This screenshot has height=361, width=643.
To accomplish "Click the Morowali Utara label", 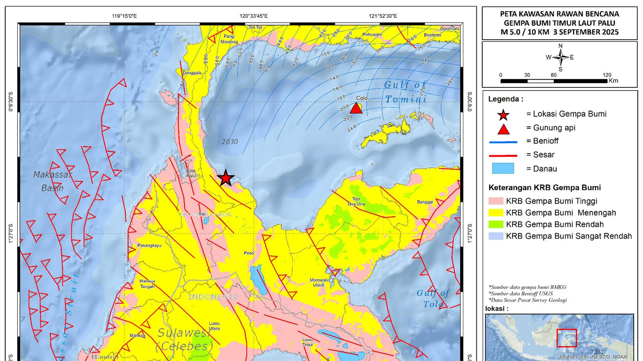I will 318,283.
